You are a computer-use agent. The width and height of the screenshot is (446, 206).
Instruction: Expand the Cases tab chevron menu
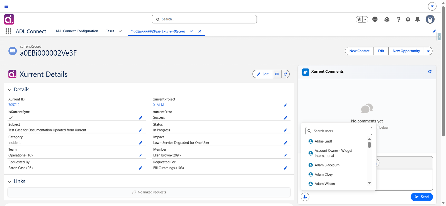coord(120,31)
